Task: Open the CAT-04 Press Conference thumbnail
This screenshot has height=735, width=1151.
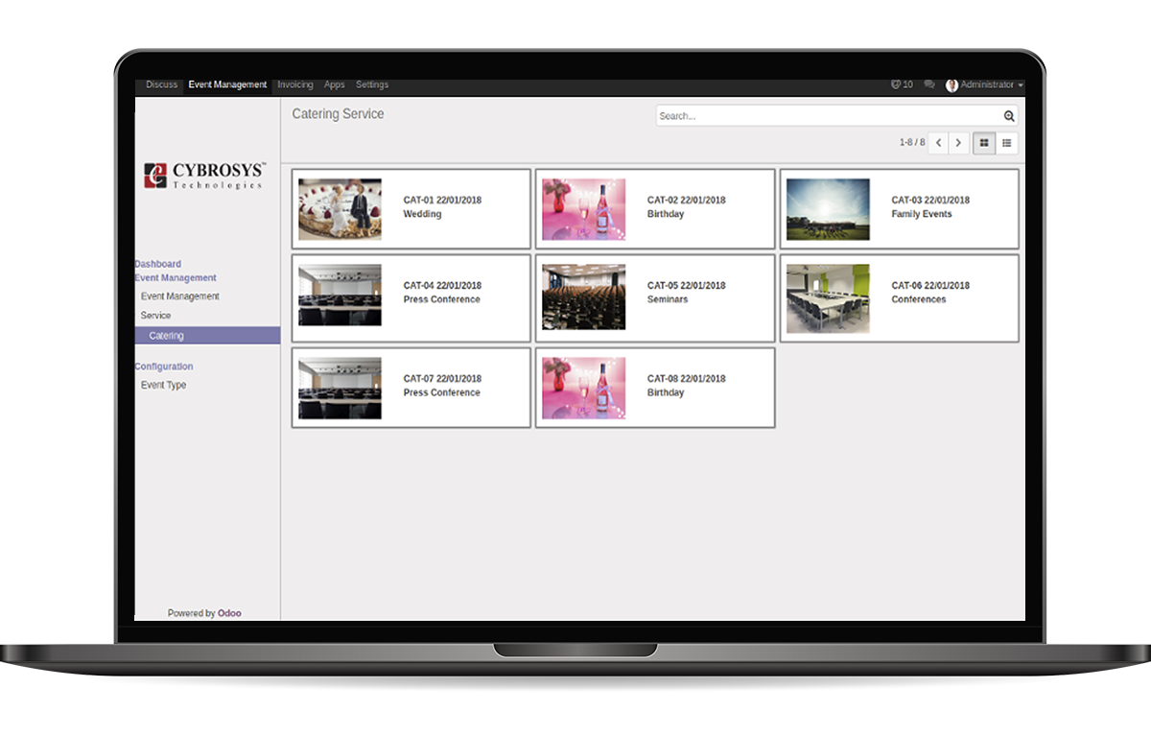Action: point(340,295)
